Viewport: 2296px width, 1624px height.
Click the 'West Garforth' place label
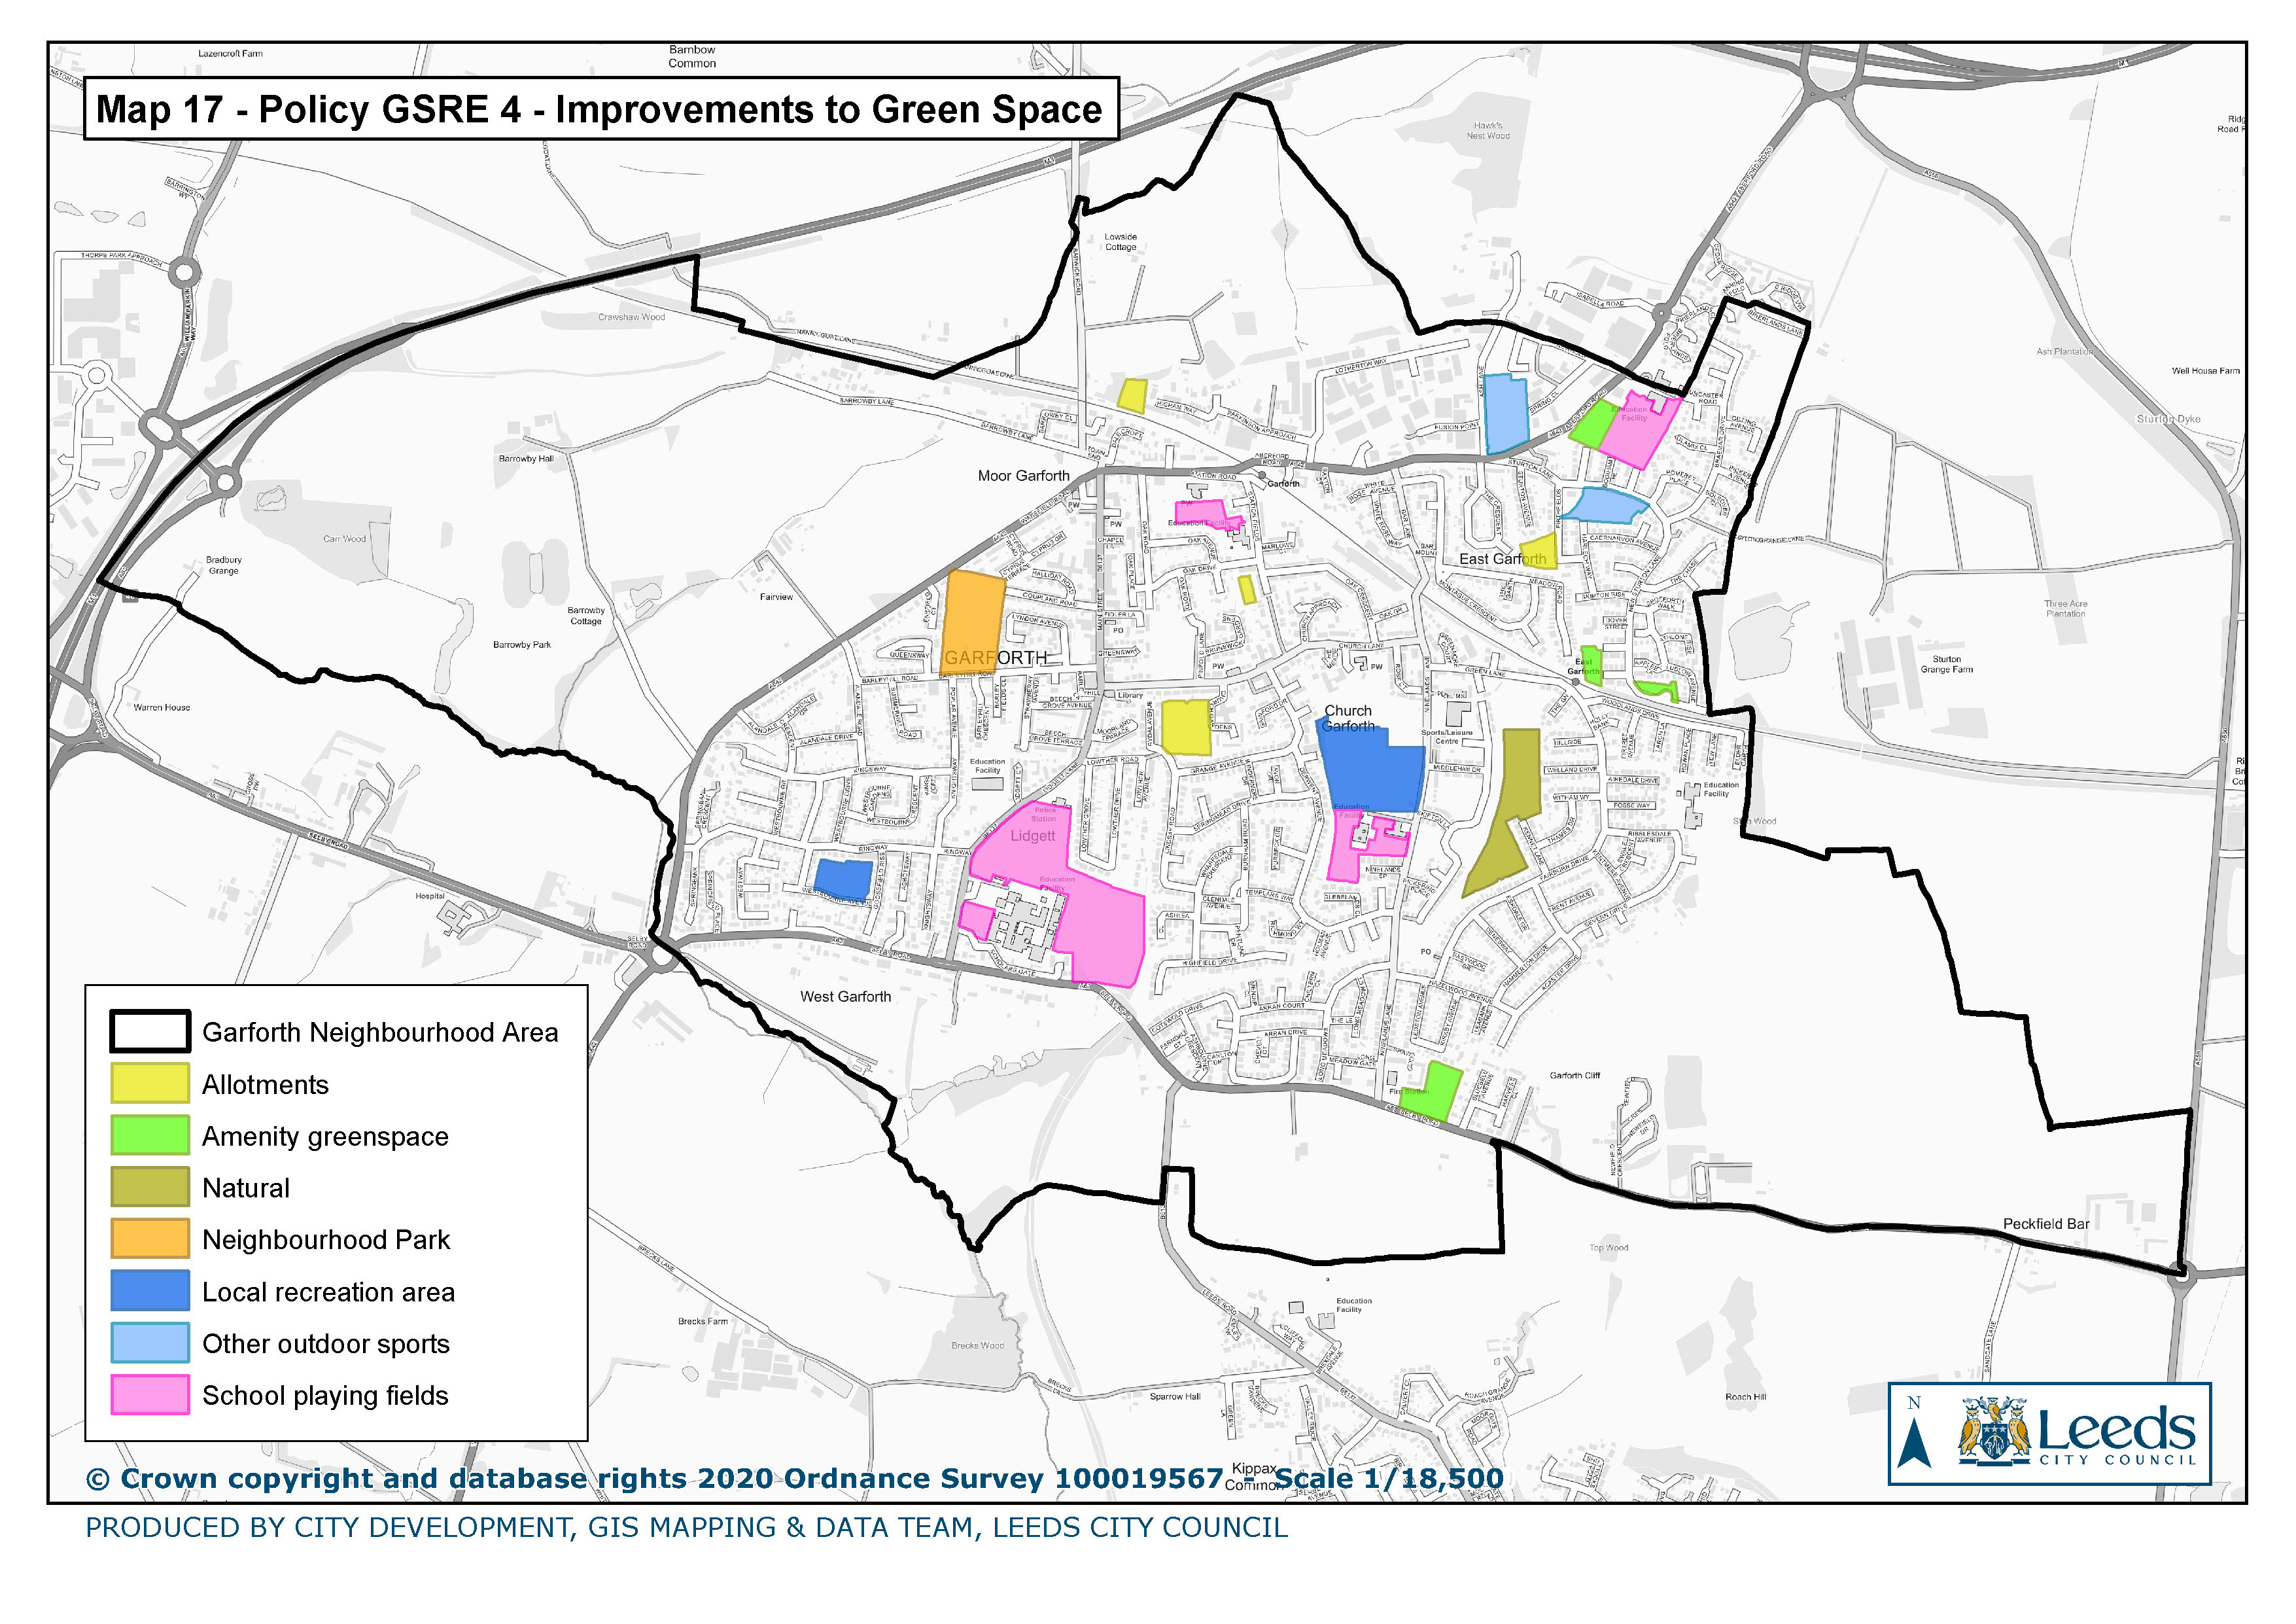(845, 996)
